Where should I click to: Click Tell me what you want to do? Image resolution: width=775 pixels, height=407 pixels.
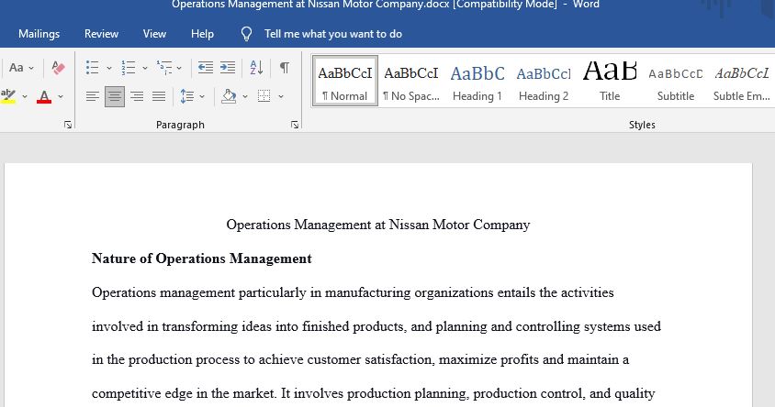(333, 34)
